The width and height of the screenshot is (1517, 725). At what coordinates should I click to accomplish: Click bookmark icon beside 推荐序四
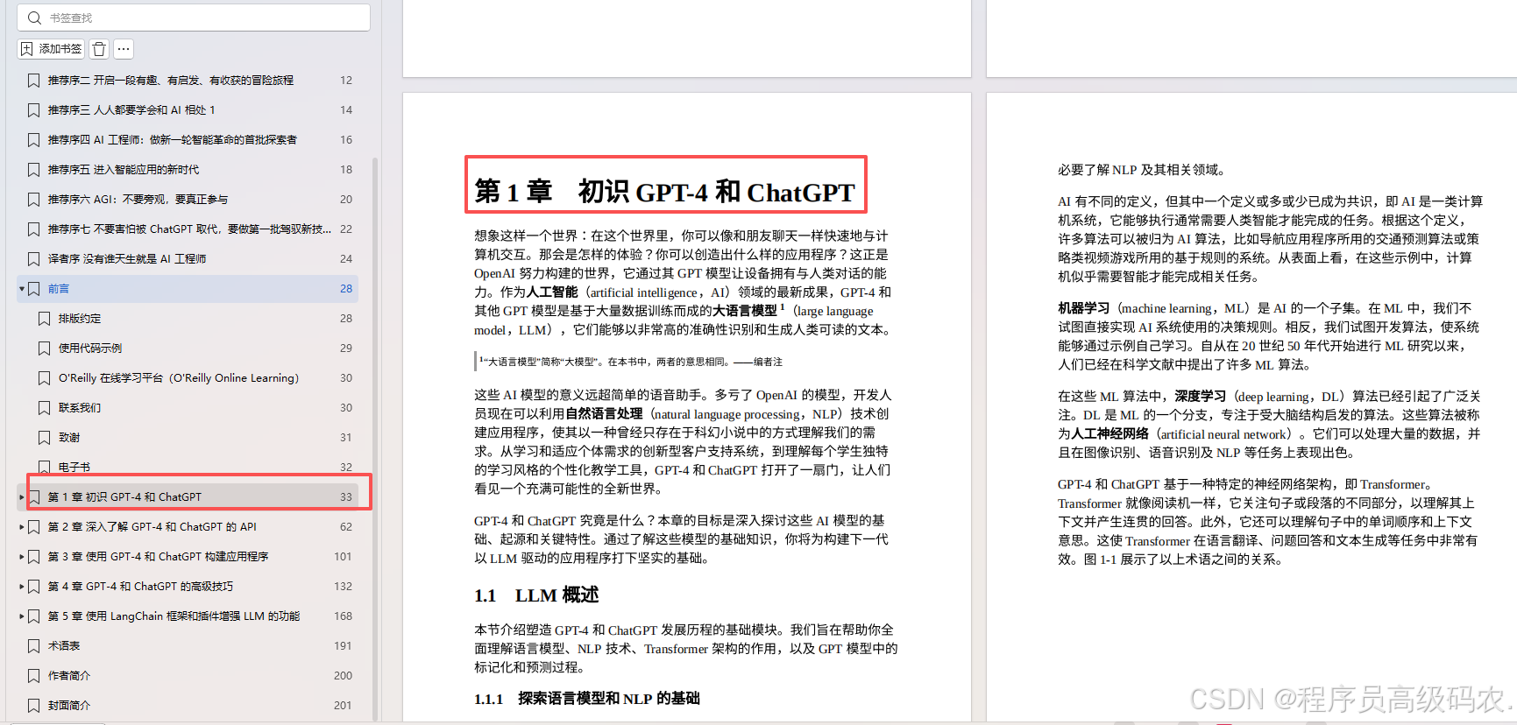33,140
